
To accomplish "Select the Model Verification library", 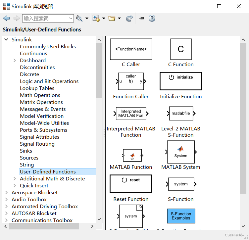I will [42, 116].
